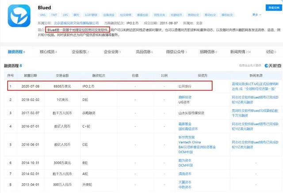Select the D轮 round cell
The height and width of the screenshot is (193, 283).
click(x=85, y=100)
